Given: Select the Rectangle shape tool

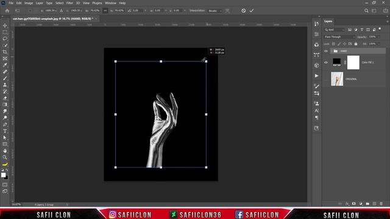Looking at the screenshot, I should [x=5, y=144].
